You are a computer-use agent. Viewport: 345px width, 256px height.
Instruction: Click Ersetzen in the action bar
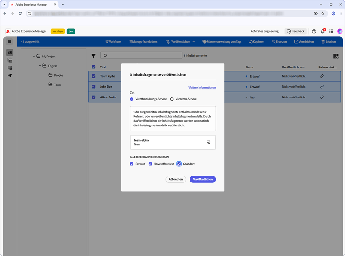point(279,42)
